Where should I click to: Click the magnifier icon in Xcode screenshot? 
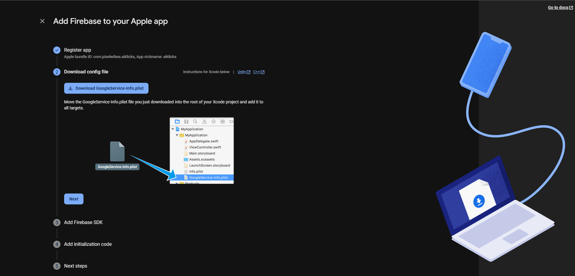click(x=195, y=122)
